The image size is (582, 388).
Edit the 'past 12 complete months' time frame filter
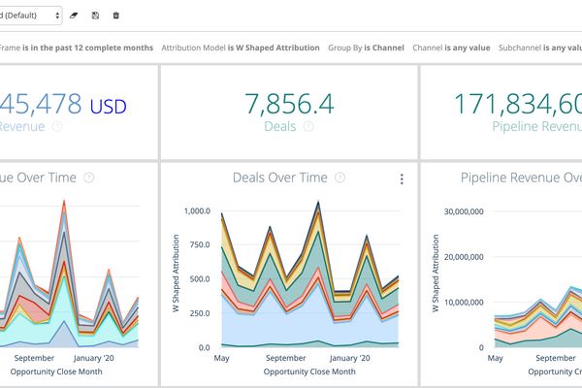tap(76, 48)
